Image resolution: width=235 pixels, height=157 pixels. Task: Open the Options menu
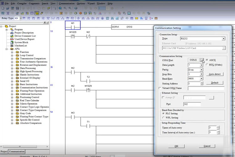[x=81, y=3]
